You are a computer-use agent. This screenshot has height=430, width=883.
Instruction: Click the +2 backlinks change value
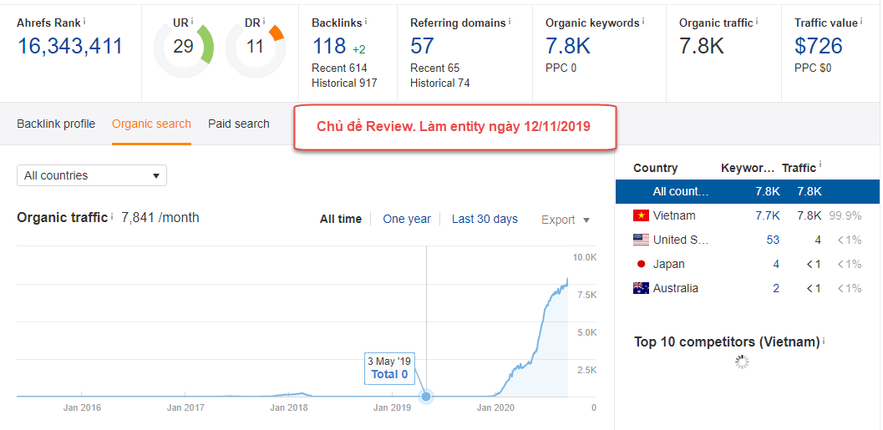pyautogui.click(x=359, y=49)
